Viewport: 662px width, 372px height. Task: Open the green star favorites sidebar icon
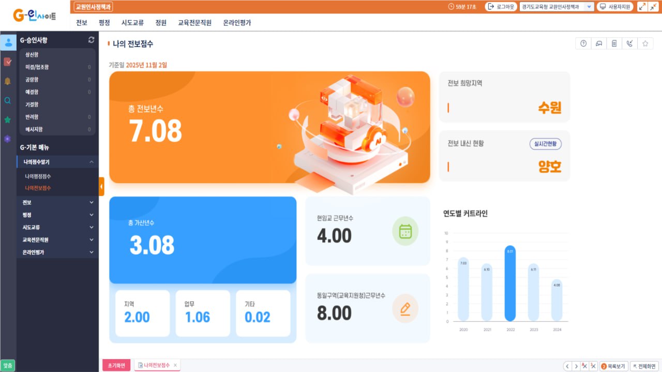point(8,120)
